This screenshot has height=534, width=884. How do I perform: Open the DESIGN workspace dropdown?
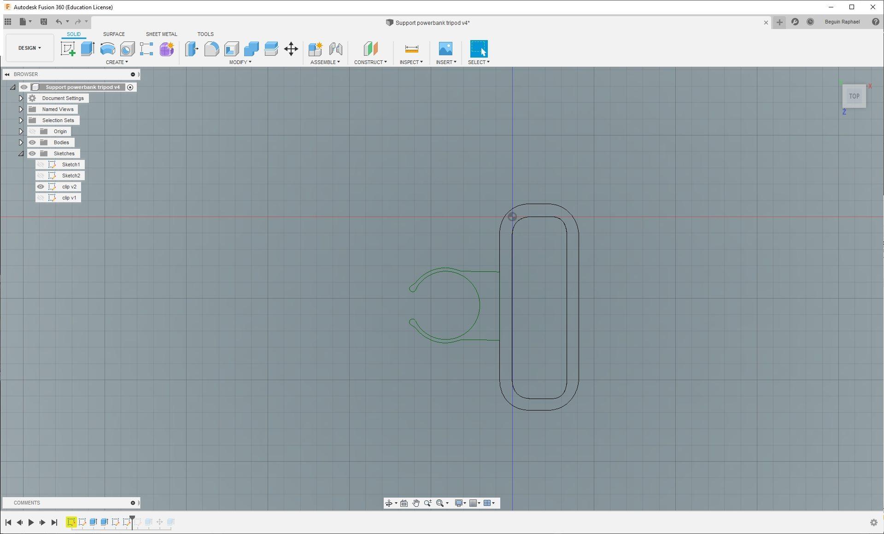pos(30,48)
